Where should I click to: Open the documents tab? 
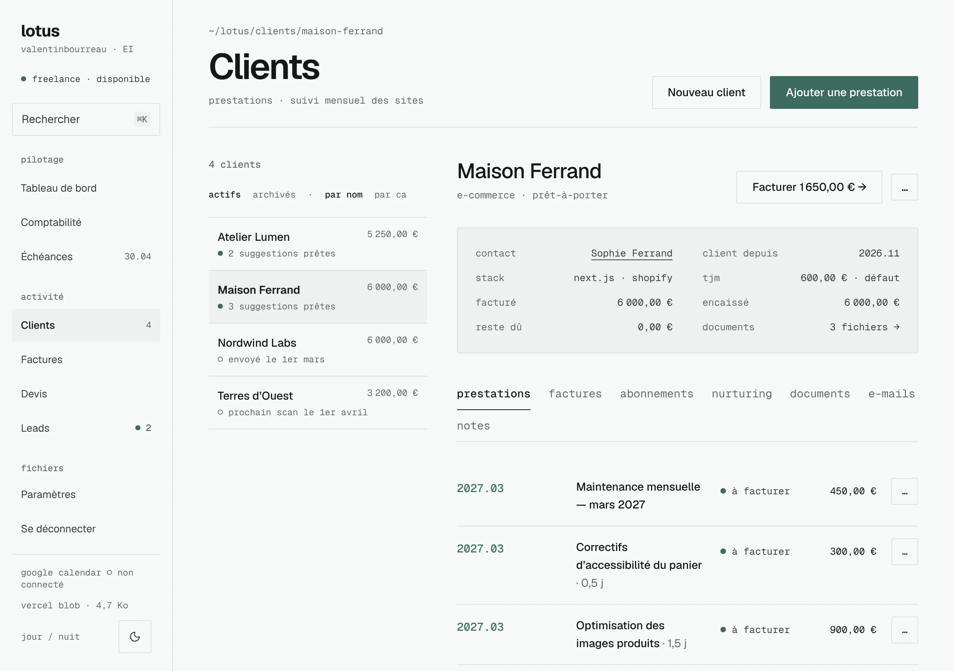[x=820, y=394]
